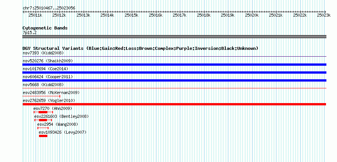Click the red esv2954 loss line glyph
Screen dimensions: 337x162
[43, 128]
